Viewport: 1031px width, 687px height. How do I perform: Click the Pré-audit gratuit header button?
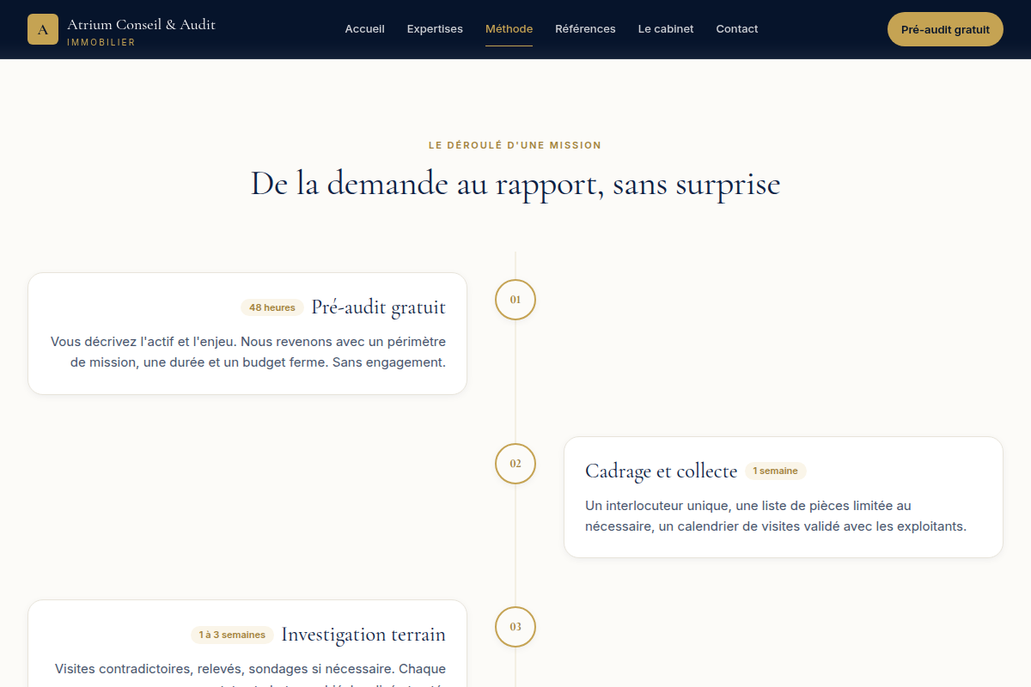pyautogui.click(x=945, y=29)
